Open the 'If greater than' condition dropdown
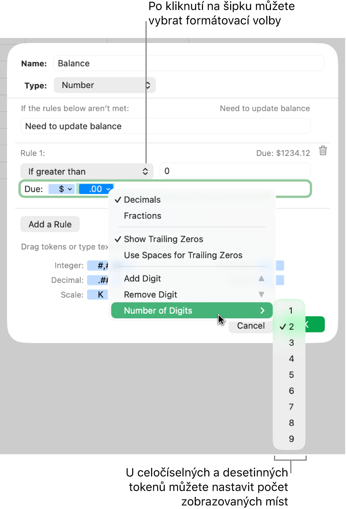The image size is (346, 509). [x=87, y=171]
